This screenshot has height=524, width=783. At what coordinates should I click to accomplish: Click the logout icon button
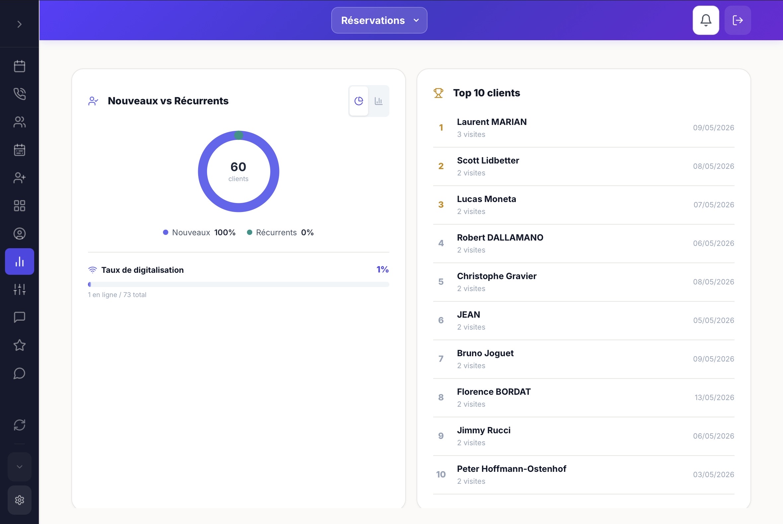tap(738, 20)
